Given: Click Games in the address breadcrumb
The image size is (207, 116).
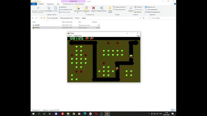Looking at the screenshot, I should pos(77,18).
